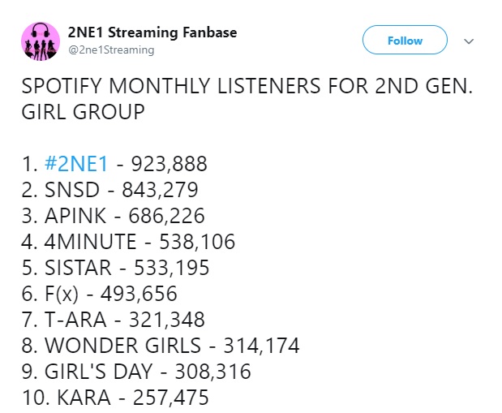This screenshot has height=413, width=502.
Task: Click the 314,174 listener count
Action: coord(261,346)
